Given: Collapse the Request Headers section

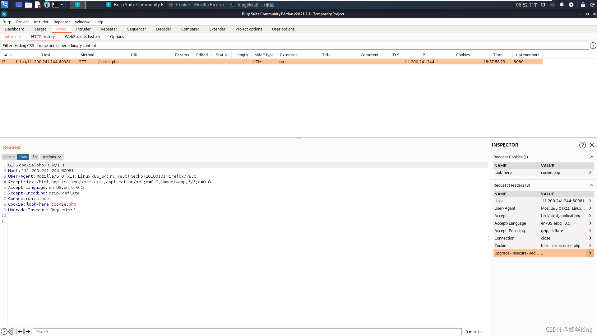Looking at the screenshot, I should pos(592,185).
